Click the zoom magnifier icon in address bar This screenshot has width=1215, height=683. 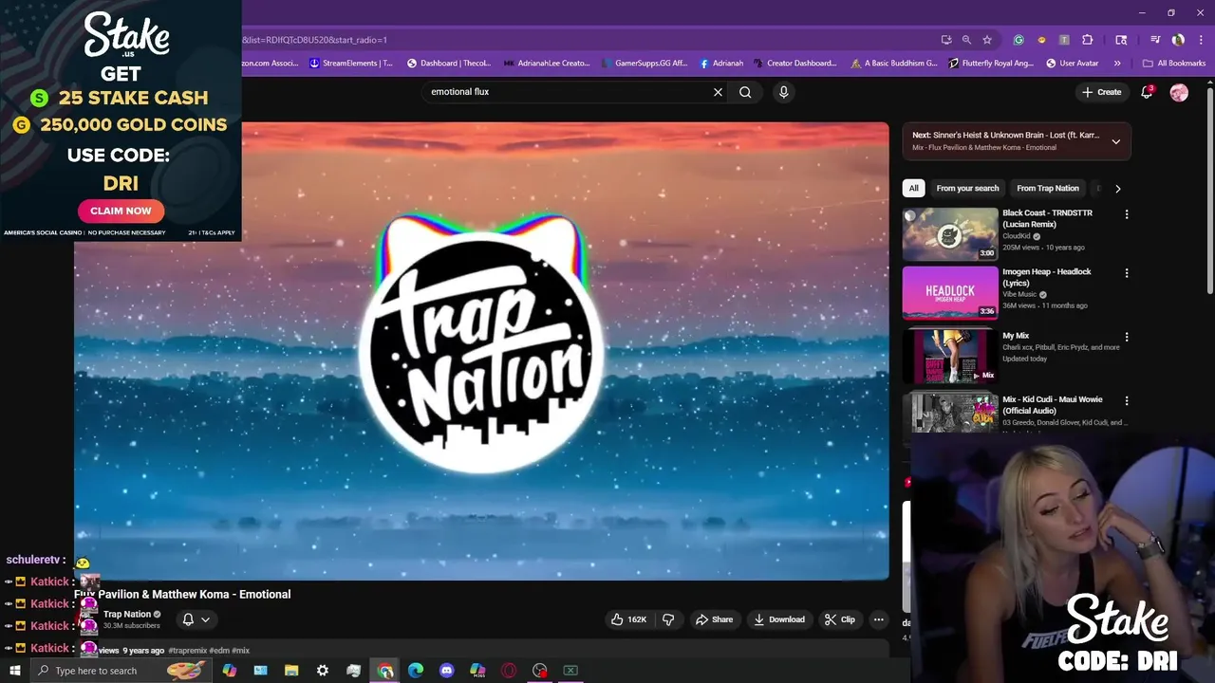(966, 40)
